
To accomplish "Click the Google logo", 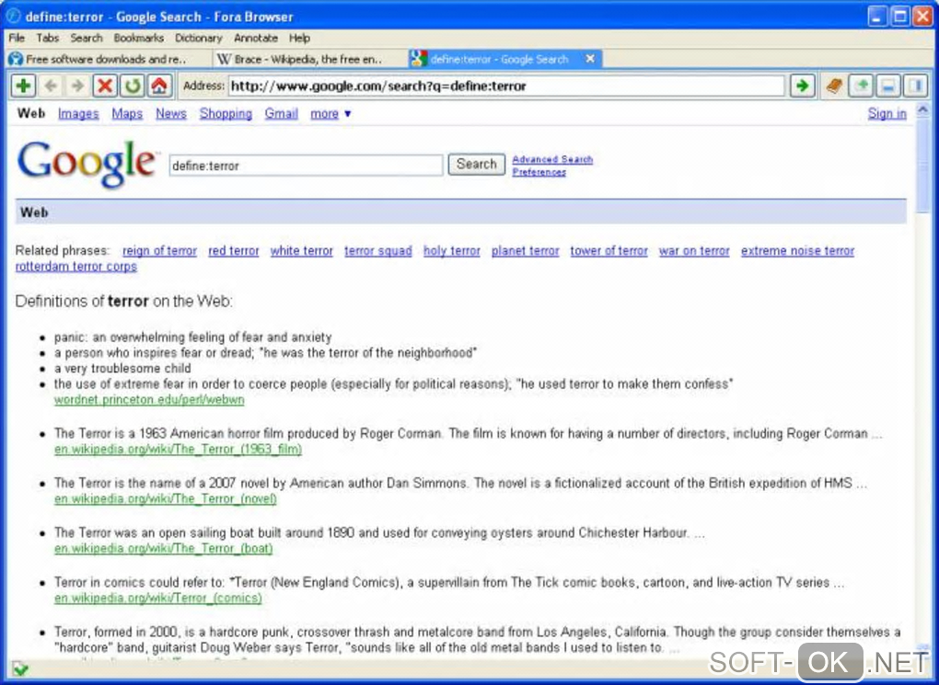I will point(87,164).
